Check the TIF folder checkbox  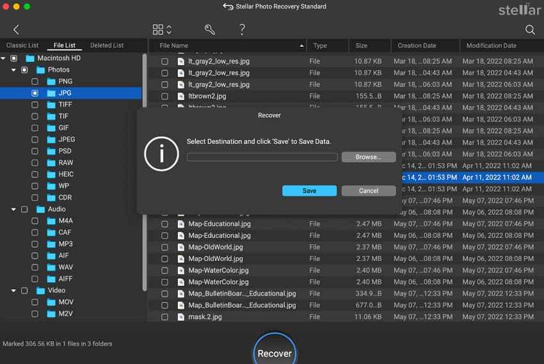coord(35,116)
